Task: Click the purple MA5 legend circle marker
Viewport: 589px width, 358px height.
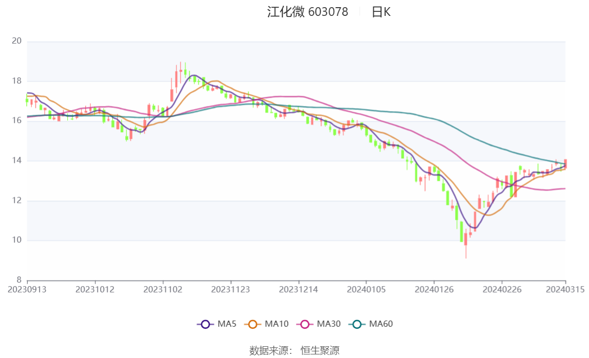Action: (x=205, y=324)
